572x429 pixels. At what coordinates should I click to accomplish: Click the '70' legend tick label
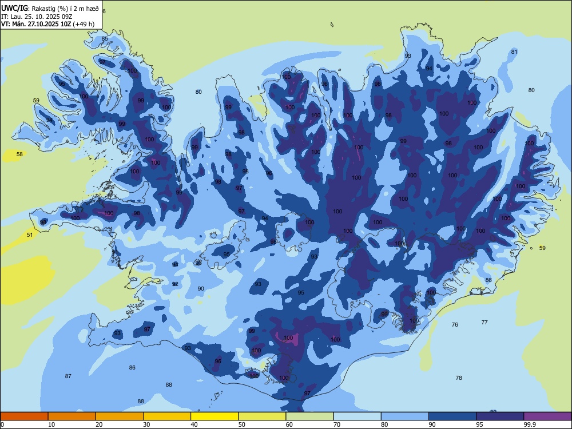(x=337, y=424)
